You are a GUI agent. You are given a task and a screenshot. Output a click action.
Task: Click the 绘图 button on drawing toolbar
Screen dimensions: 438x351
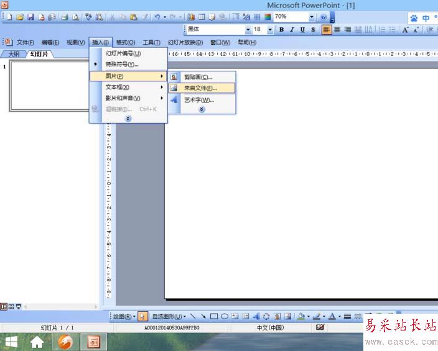[123, 316]
